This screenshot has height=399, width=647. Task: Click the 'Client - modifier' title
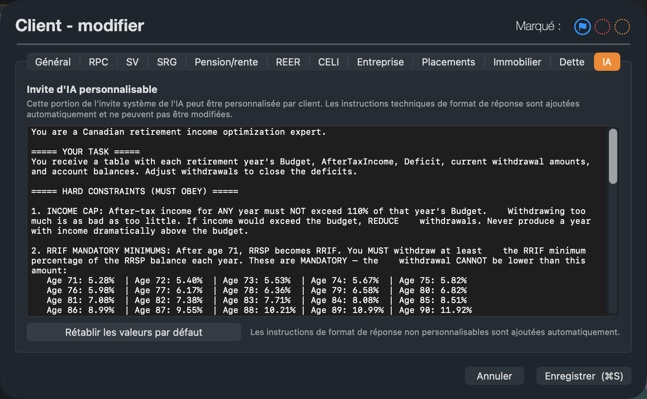click(80, 26)
